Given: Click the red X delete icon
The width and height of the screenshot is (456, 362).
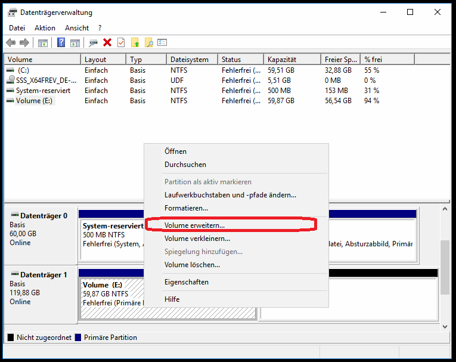Looking at the screenshot, I should coord(107,43).
